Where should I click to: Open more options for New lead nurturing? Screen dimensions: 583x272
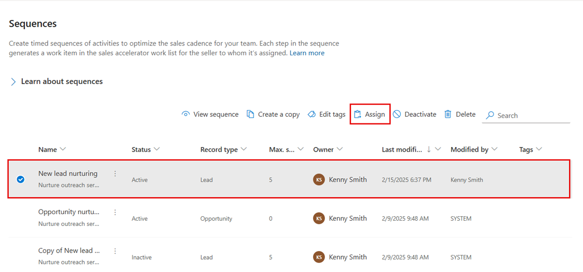tap(115, 173)
